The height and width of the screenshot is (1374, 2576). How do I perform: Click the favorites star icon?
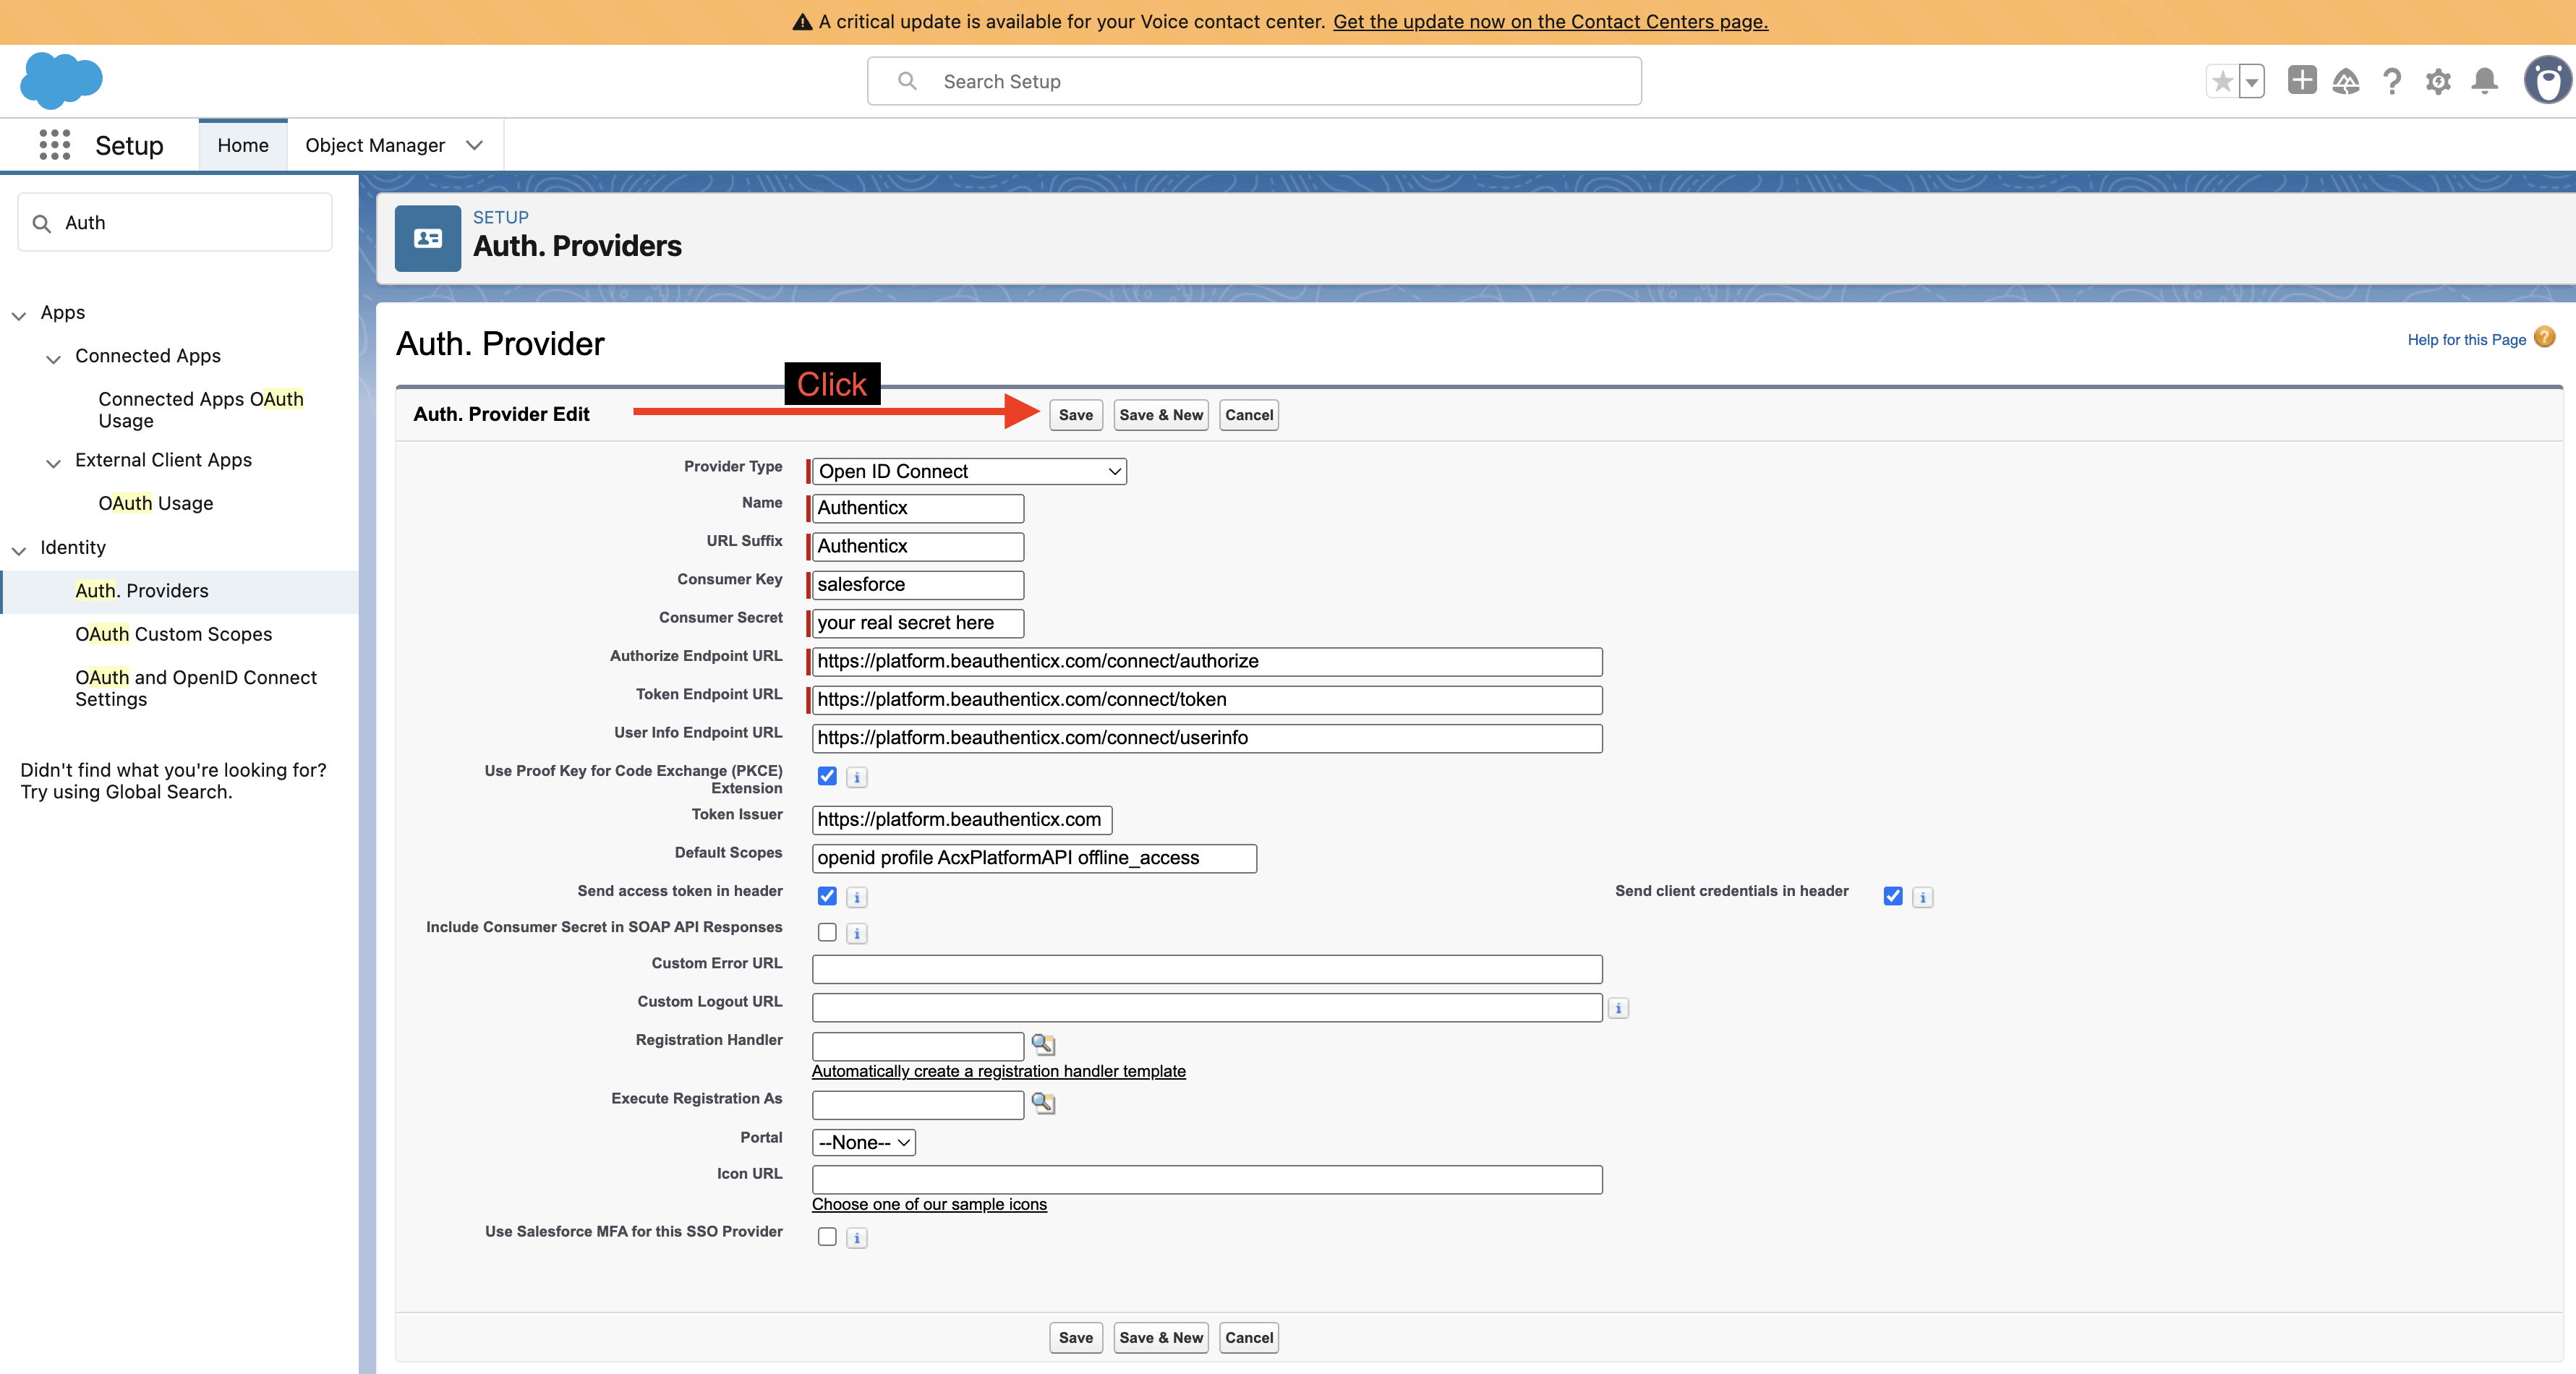(2222, 81)
